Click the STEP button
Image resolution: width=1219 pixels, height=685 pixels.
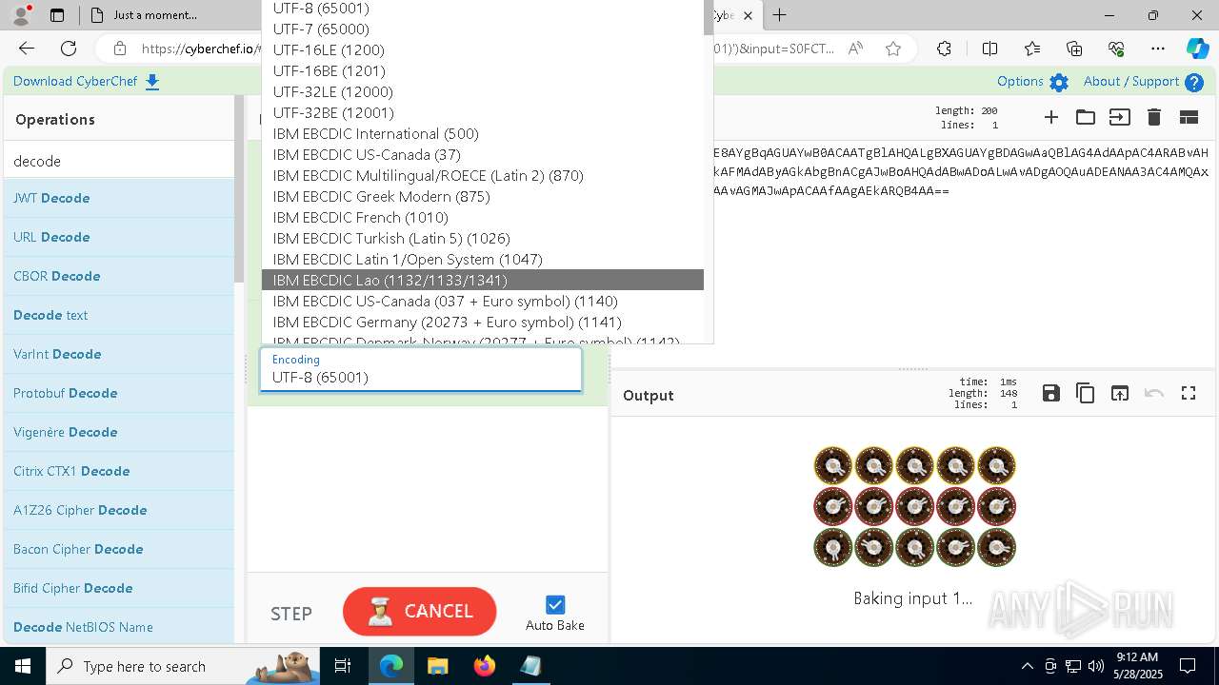pos(291,614)
